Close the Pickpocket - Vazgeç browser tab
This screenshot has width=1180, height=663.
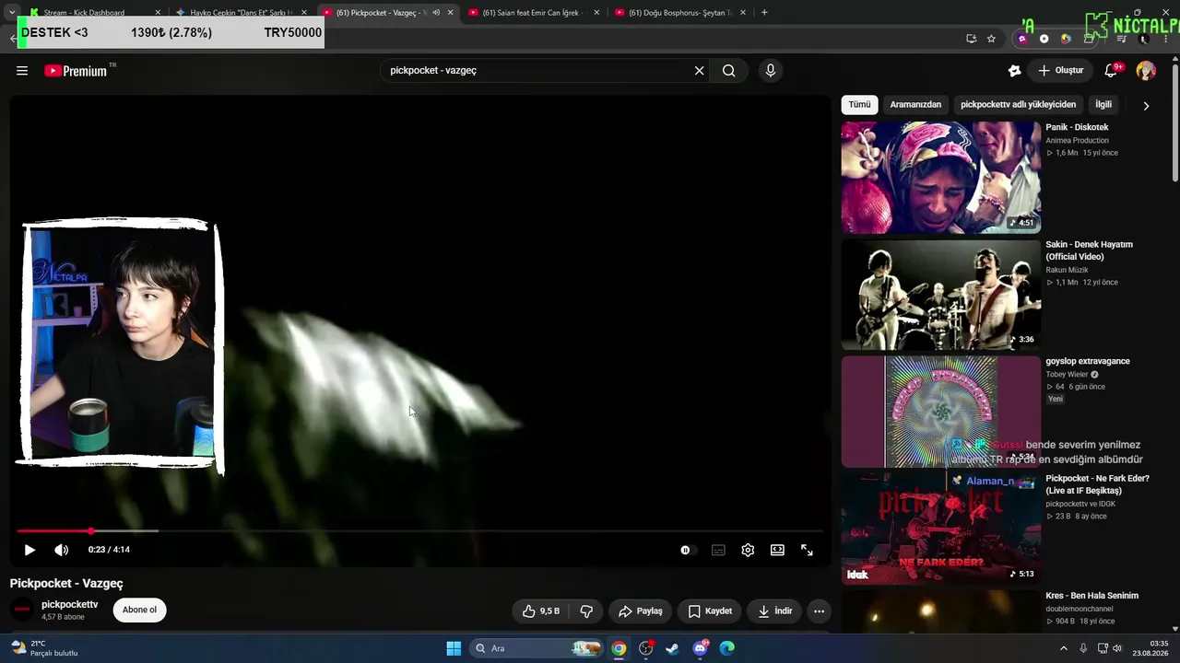coord(450,13)
